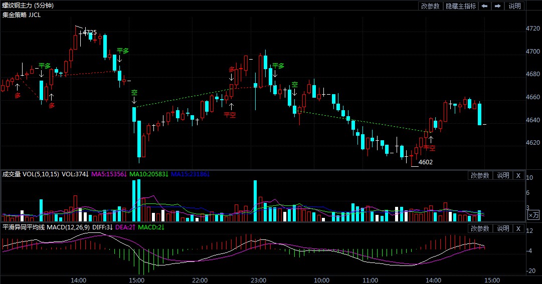
Task: Toggle 隐藏主指标 to hide the main indicator
Action: click(x=461, y=6)
